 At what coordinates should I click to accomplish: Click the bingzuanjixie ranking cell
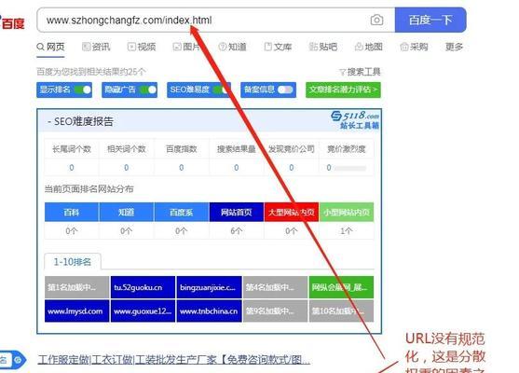(x=209, y=287)
